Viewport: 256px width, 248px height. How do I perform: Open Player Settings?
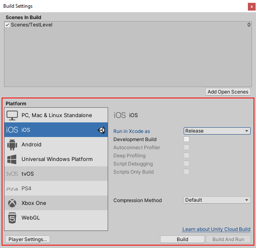click(28, 239)
